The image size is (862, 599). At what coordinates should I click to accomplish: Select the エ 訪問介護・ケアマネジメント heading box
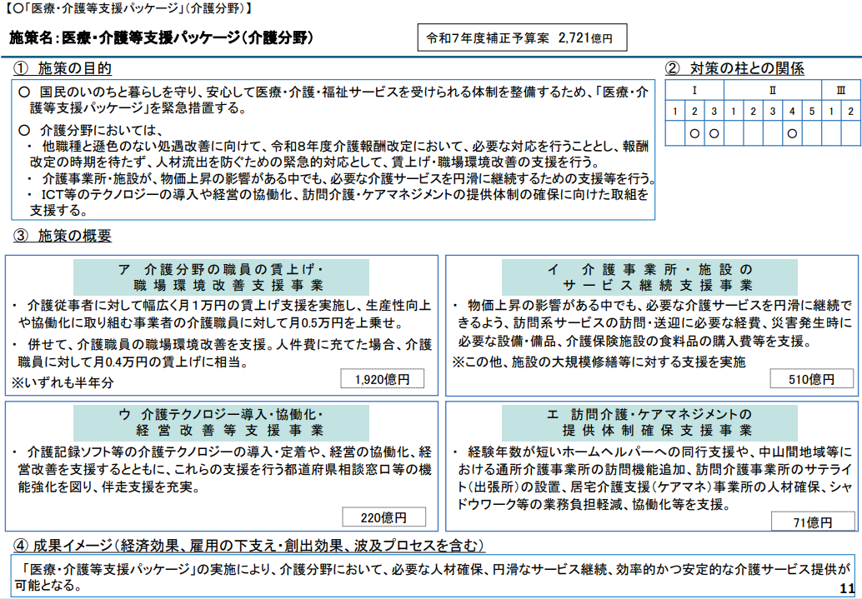tap(649, 422)
